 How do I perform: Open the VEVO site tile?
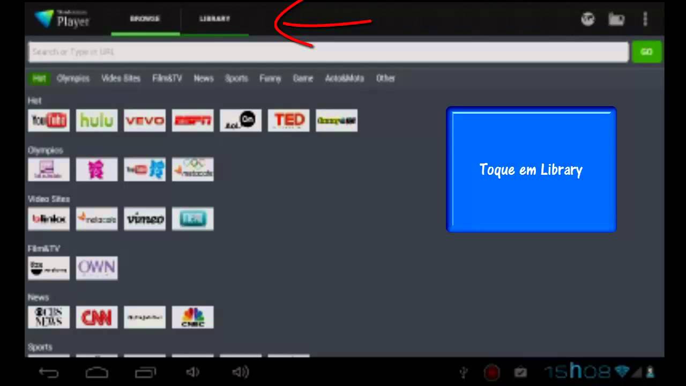(145, 121)
